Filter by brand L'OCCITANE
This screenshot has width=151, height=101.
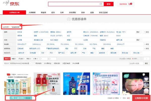pos(41,32)
